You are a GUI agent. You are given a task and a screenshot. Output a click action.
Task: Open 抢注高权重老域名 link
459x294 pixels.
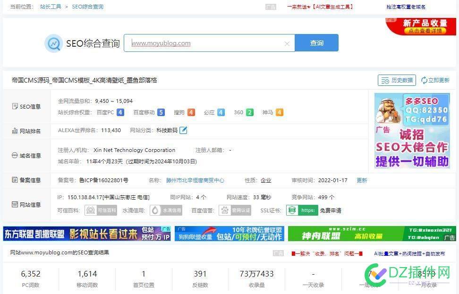tap(406, 7)
